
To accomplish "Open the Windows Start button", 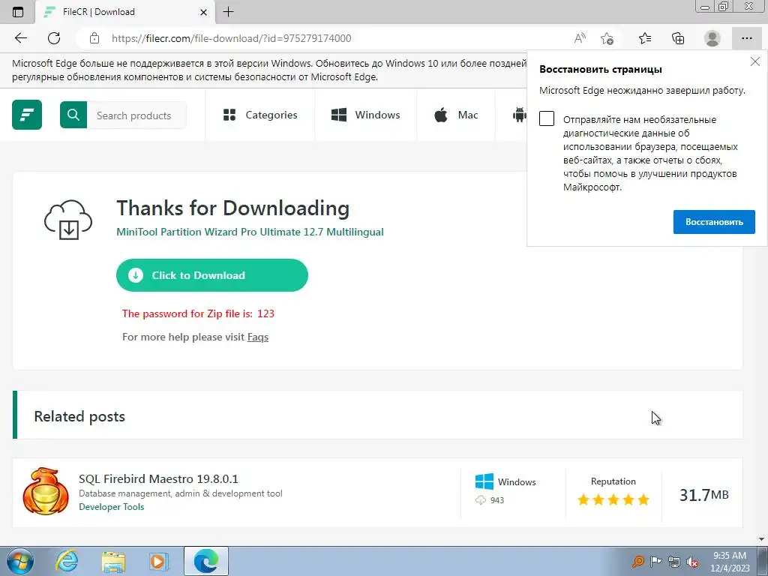I will pos(19,561).
